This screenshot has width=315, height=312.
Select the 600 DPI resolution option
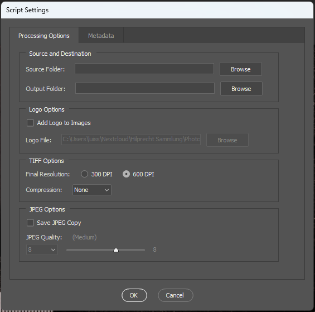pos(126,174)
